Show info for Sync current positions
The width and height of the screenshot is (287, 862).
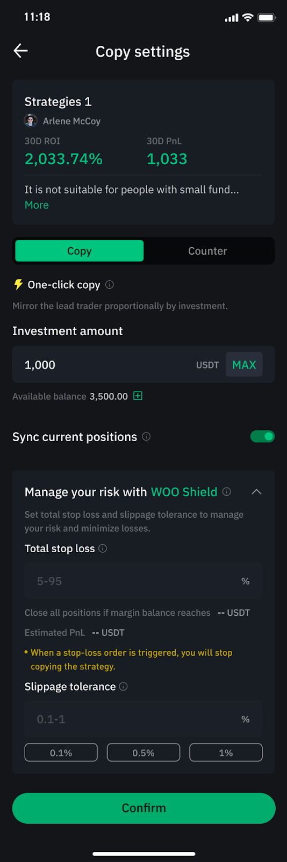[146, 437]
